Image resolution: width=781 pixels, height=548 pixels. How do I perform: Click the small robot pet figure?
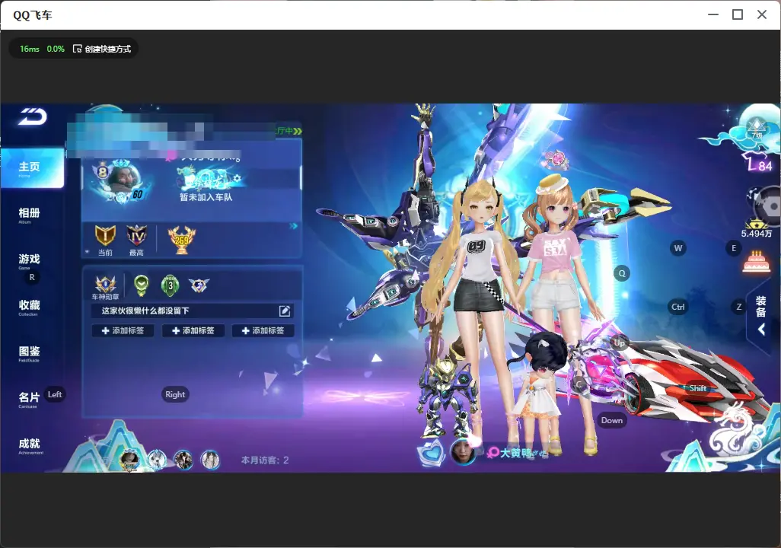click(x=446, y=399)
